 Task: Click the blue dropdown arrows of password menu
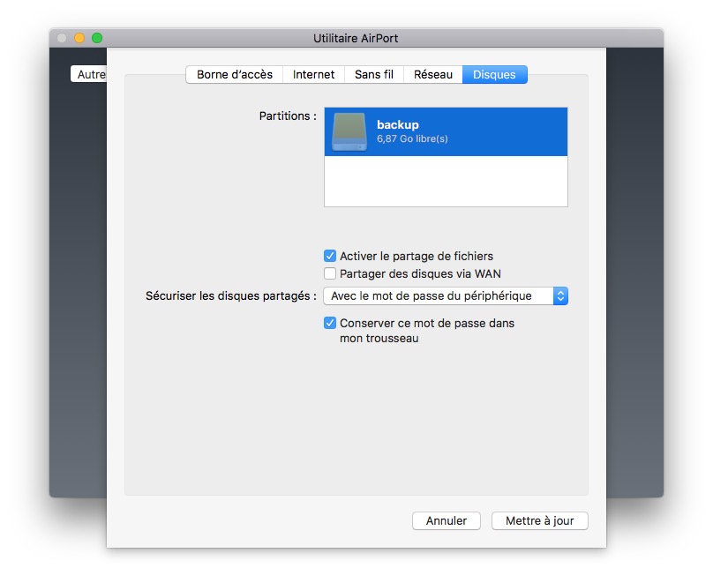(x=560, y=295)
